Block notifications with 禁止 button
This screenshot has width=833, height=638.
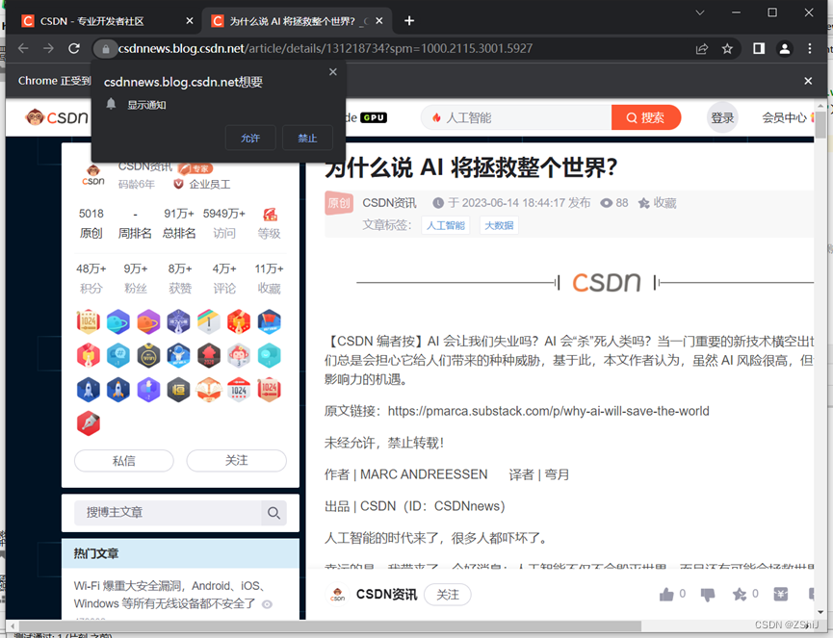307,138
